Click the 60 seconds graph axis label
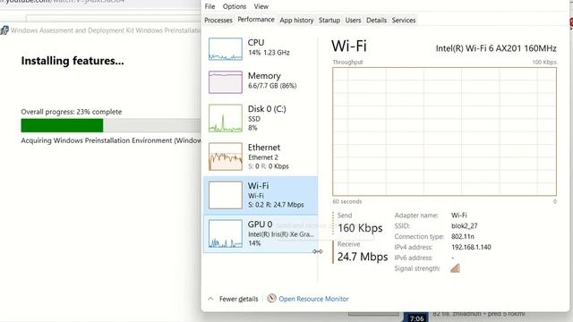The height and width of the screenshot is (322, 573). 347,201
